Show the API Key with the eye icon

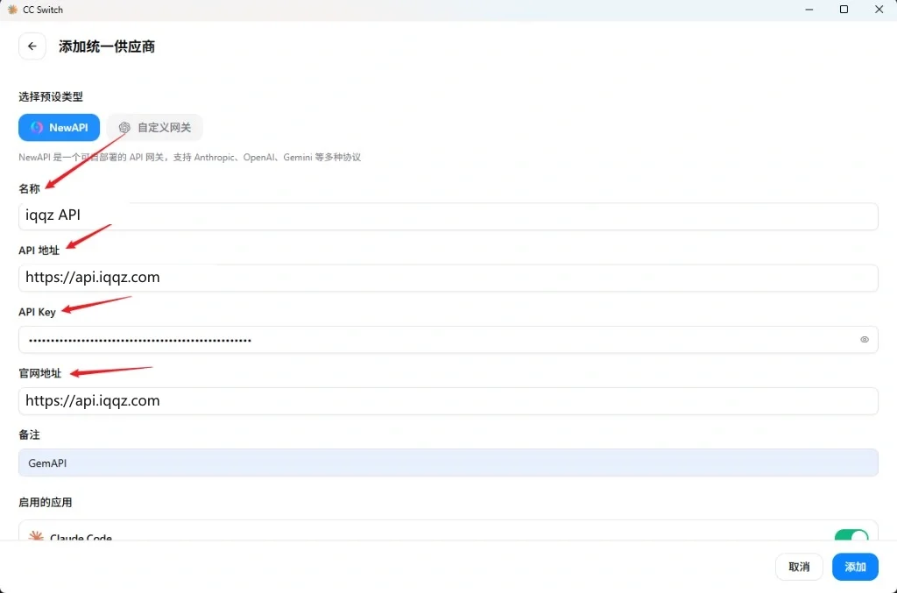point(865,340)
